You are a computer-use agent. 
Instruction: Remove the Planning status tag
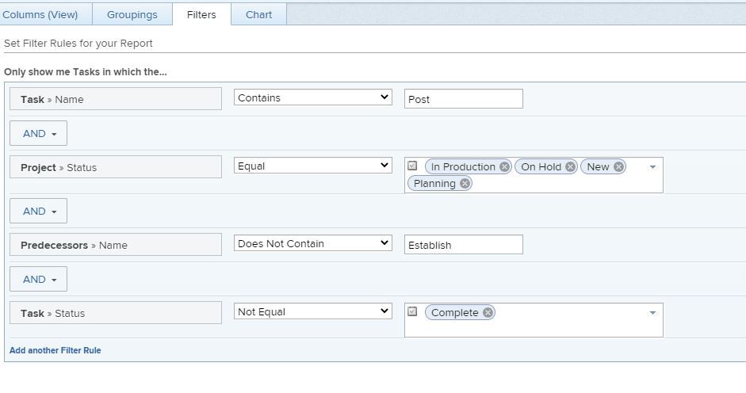tap(465, 184)
